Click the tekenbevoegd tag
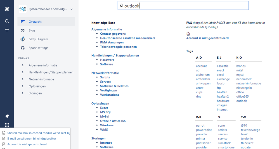 [x=250, y=130]
